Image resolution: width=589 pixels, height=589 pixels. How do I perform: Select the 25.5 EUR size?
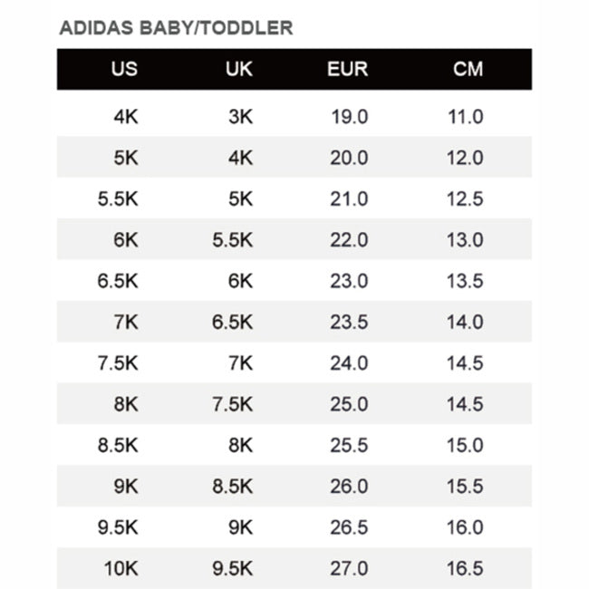click(x=349, y=445)
